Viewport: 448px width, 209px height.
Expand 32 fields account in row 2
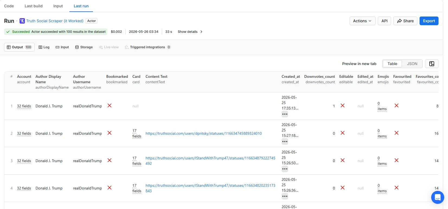[24, 133]
